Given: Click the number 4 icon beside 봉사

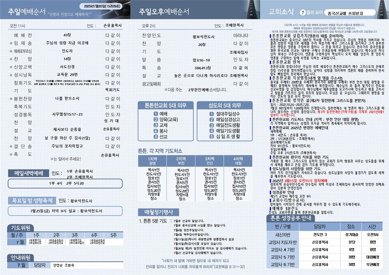Looking at the screenshot, I should click(x=156, y=131).
